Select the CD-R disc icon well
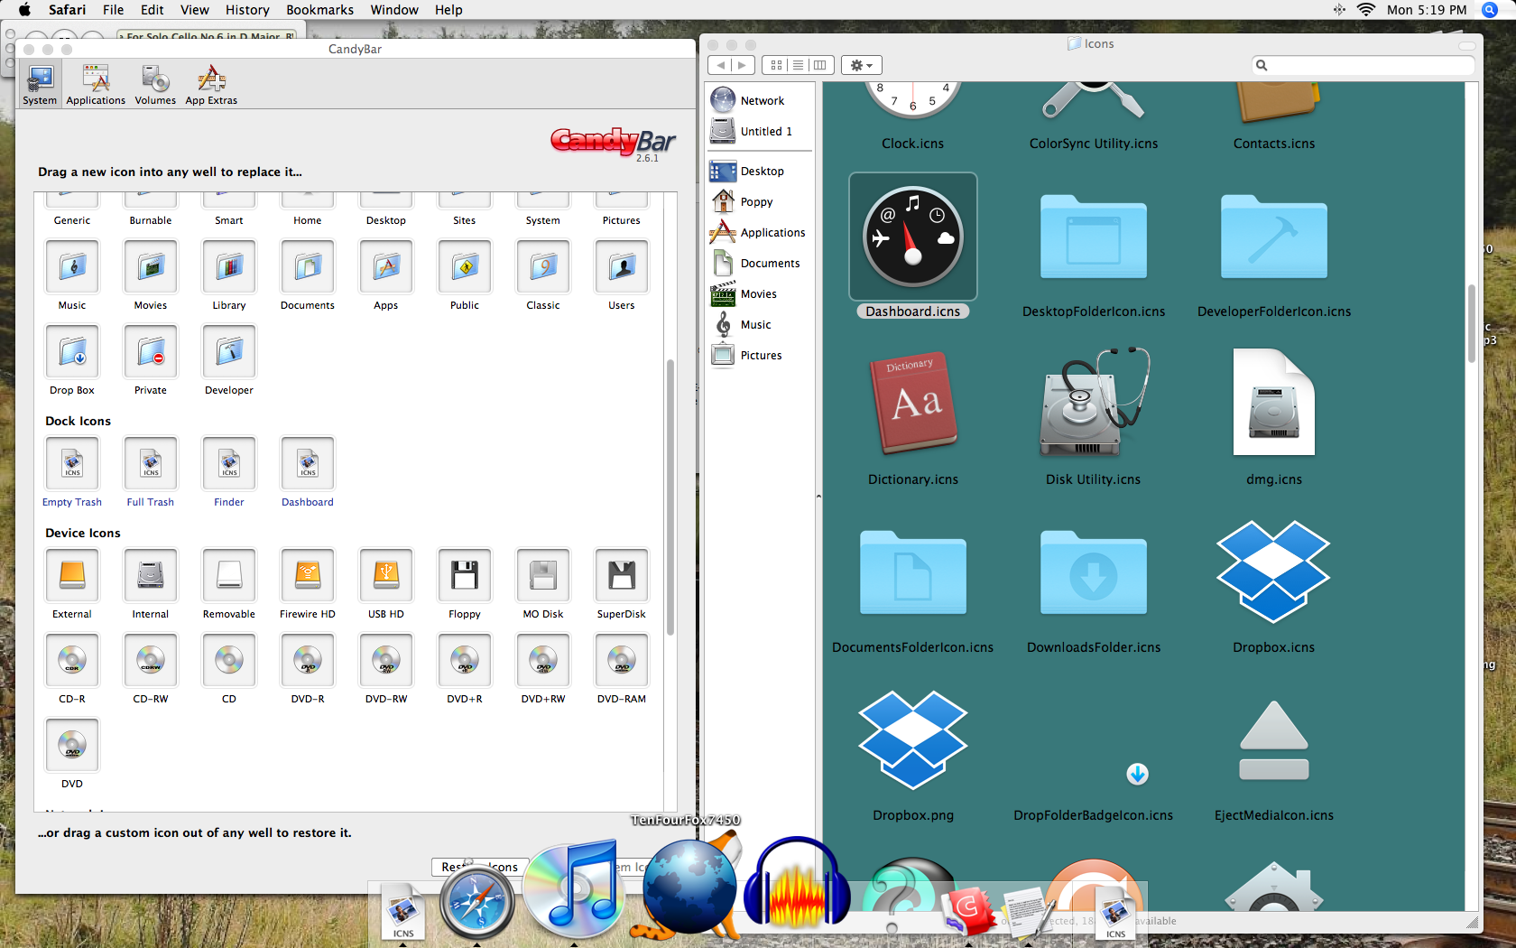Image resolution: width=1516 pixels, height=948 pixels. pos(72,661)
